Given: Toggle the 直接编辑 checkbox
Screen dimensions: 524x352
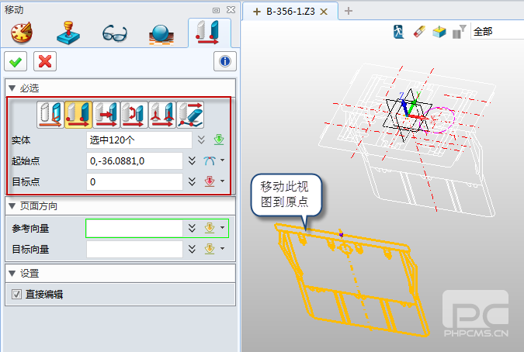Looking at the screenshot, I should 16,294.
